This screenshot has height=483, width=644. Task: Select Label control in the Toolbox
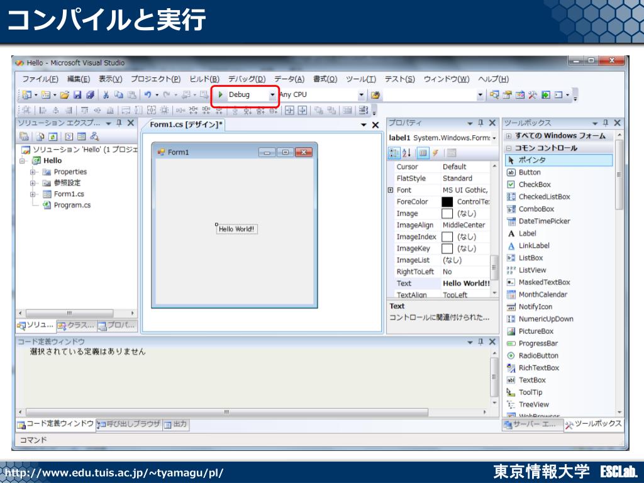528,234
